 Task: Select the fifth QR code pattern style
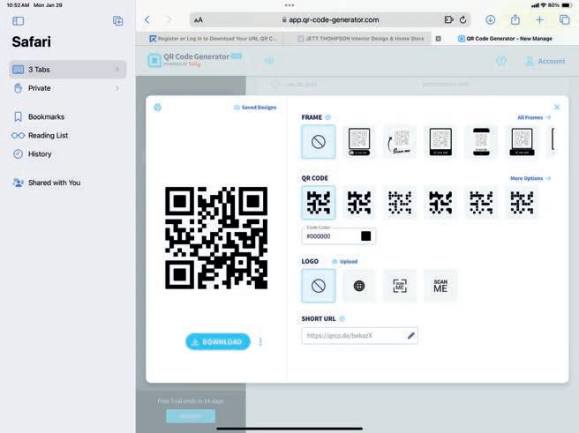481,203
